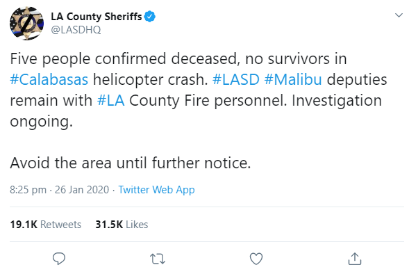Click the 'Avoid the area until further notice' line

[130, 163]
